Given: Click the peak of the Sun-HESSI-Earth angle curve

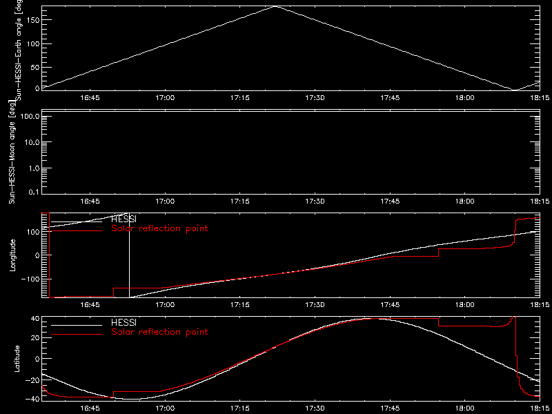Looking at the screenshot, I should click(276, 6).
